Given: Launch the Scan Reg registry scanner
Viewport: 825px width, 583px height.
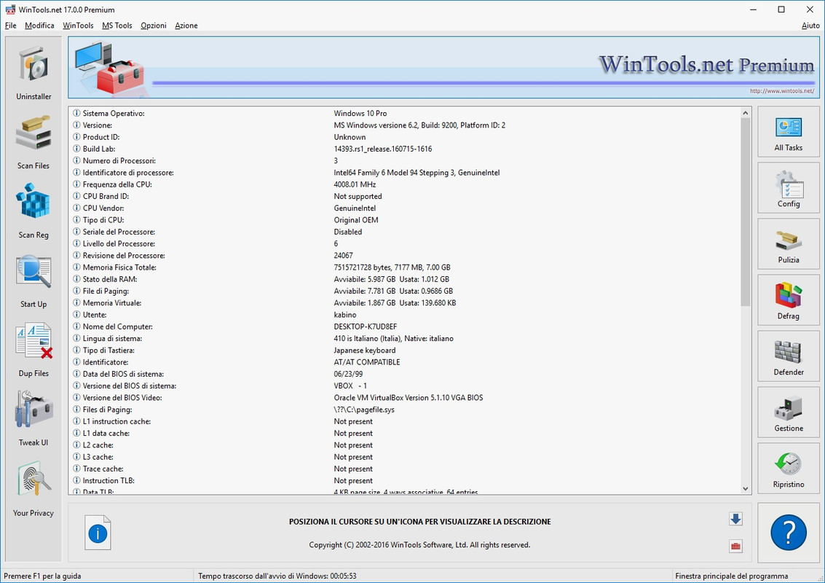Looking at the screenshot, I should (x=33, y=211).
